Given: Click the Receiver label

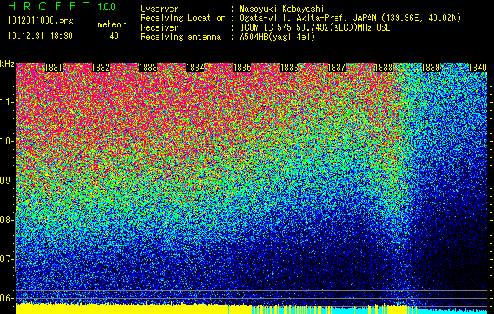Looking at the screenshot, I should coord(159,27).
